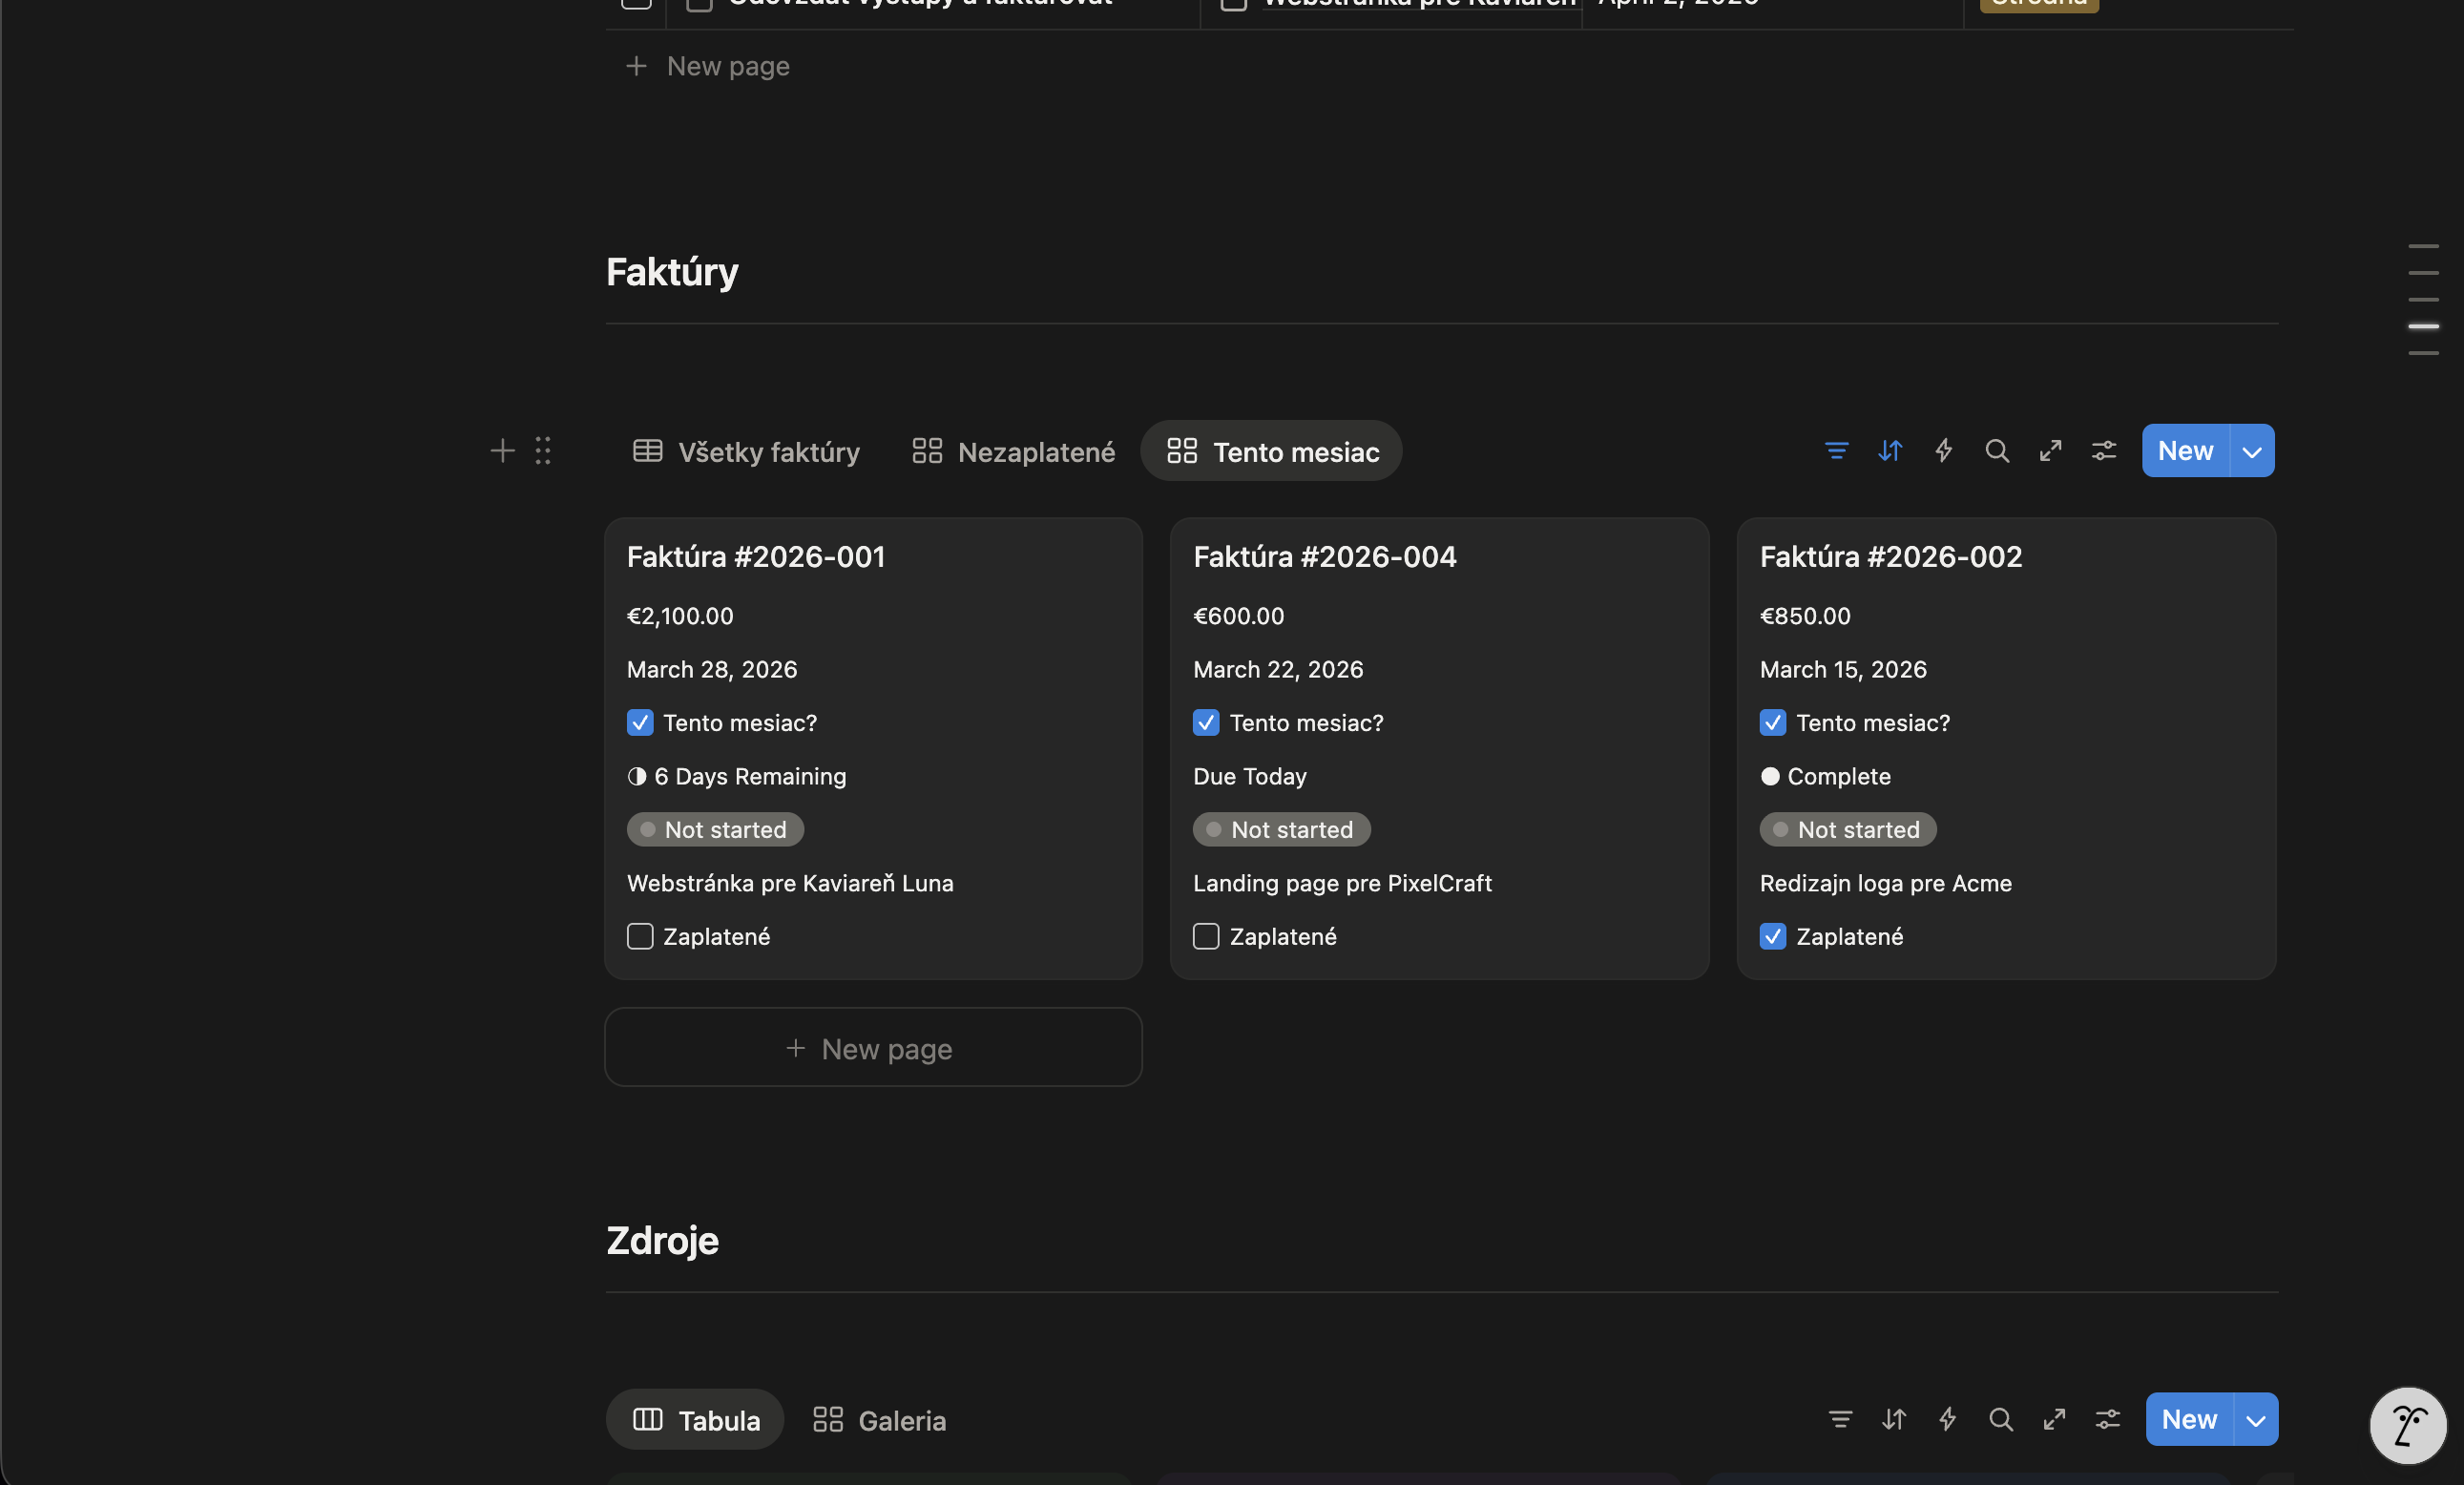2464x1485 pixels.
Task: Check Zaplatené on Faktúra #2026-004
Action: pyautogui.click(x=1206, y=937)
